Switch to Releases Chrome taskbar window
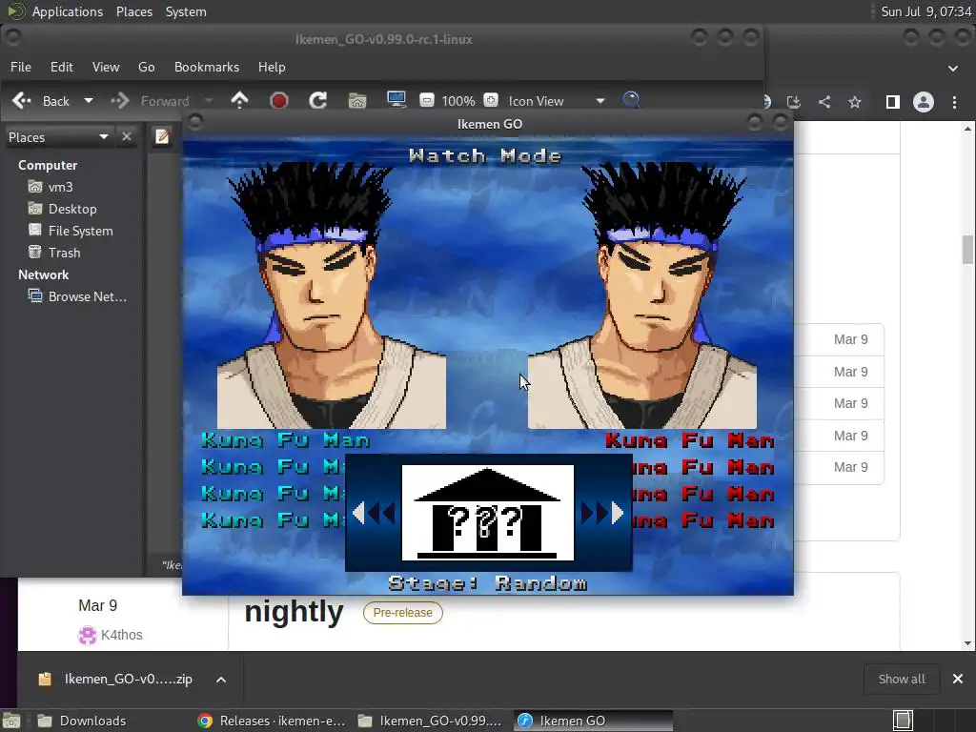Image resolution: width=976 pixels, height=732 pixels. 271,721
